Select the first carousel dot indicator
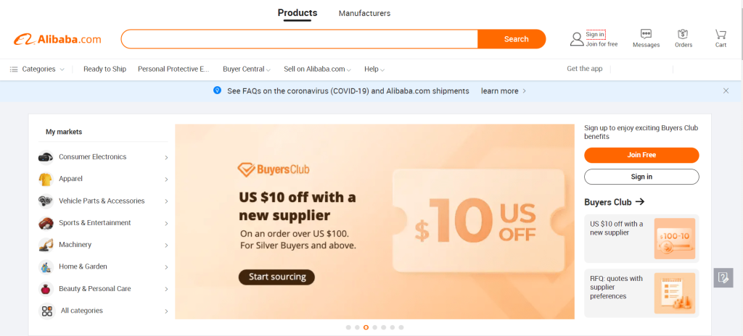The image size is (743, 336). 348,327
